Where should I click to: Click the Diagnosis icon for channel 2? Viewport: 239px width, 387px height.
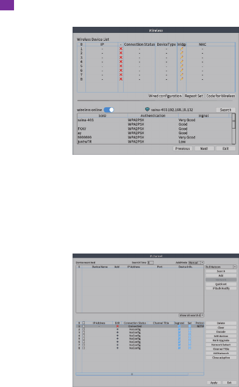[x=179, y=329]
